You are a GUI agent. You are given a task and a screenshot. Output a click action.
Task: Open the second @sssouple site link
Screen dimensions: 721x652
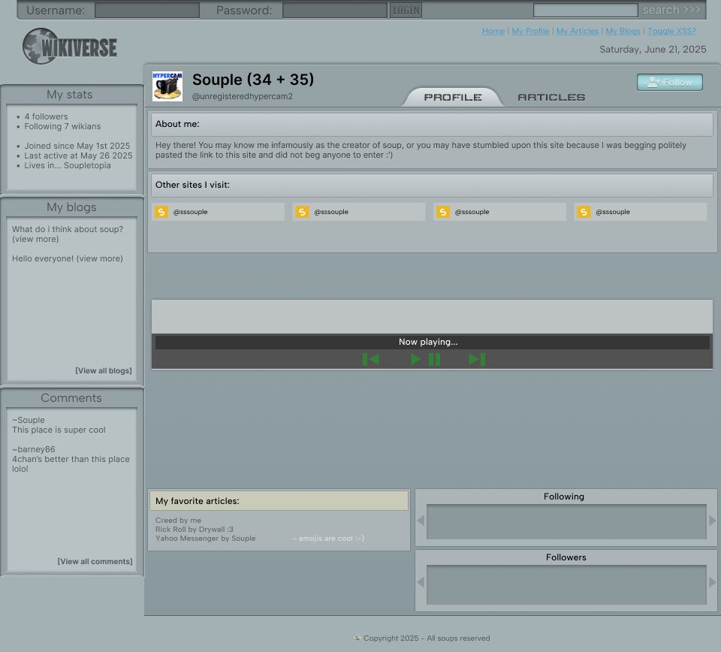(359, 212)
